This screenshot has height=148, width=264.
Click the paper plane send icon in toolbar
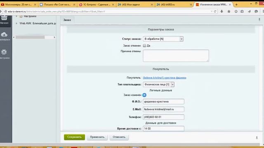pyautogui.click(x=249, y=12)
